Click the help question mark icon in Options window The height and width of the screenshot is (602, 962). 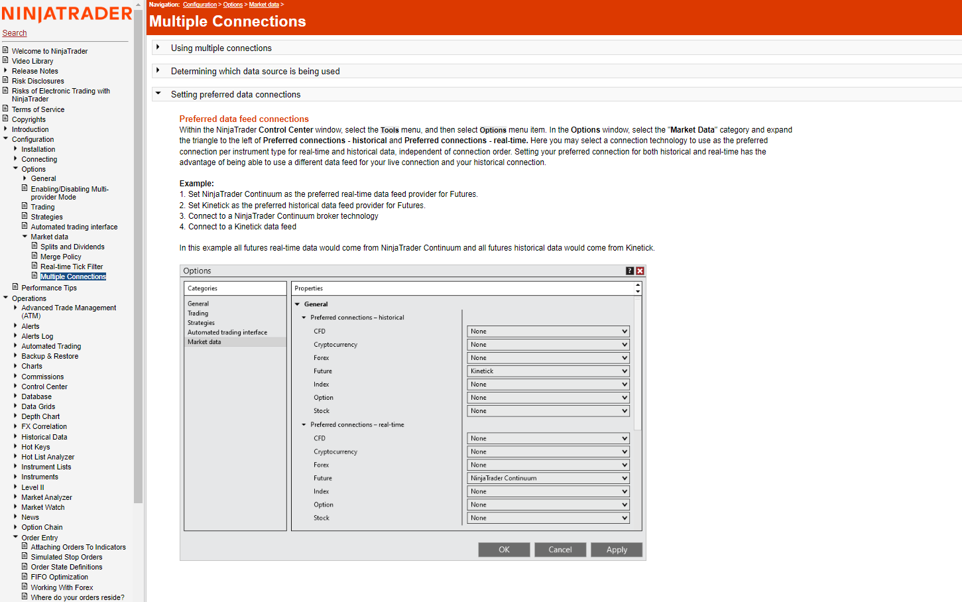pyautogui.click(x=630, y=271)
